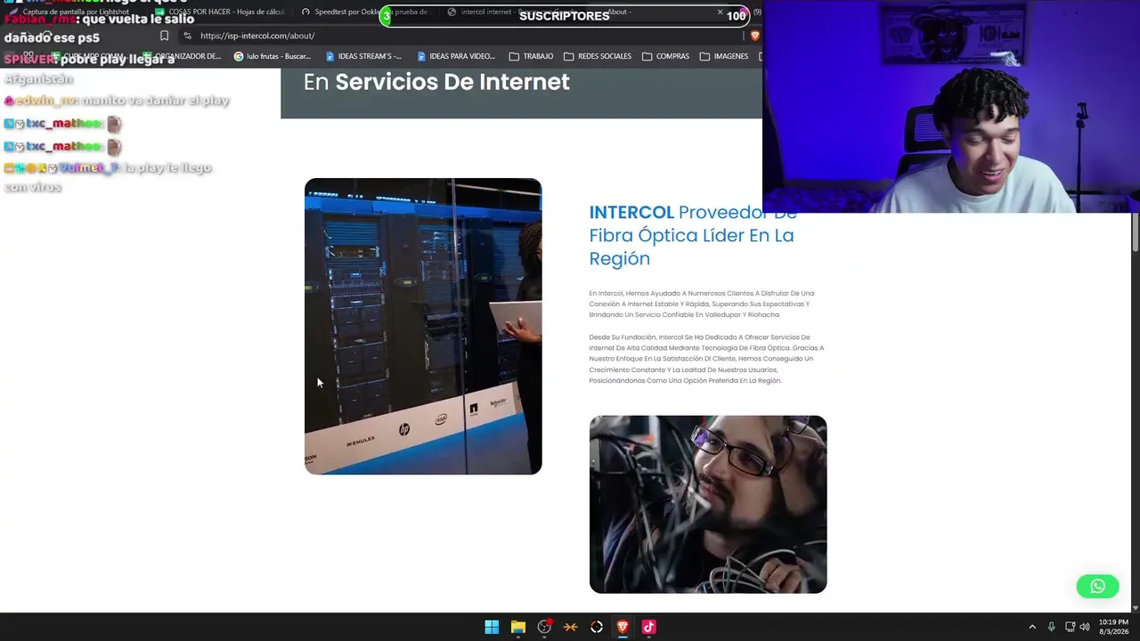1140x641 pixels.
Task: Click the Brave browser taskbar icon
Action: tap(623, 627)
